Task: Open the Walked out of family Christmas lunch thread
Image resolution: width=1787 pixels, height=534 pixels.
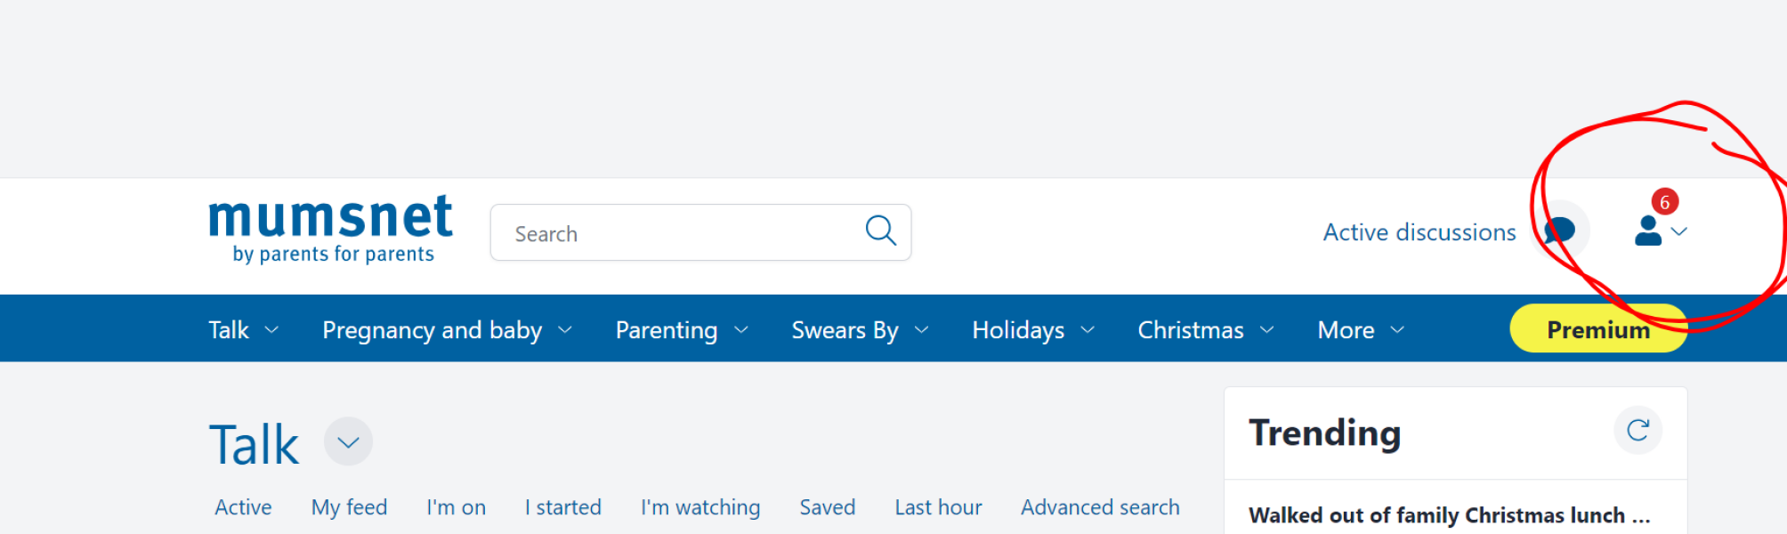Action: point(1449,514)
